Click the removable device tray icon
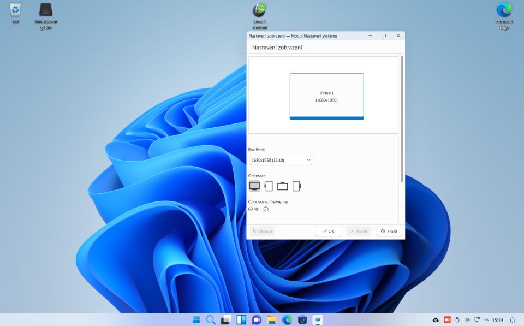 point(457,320)
